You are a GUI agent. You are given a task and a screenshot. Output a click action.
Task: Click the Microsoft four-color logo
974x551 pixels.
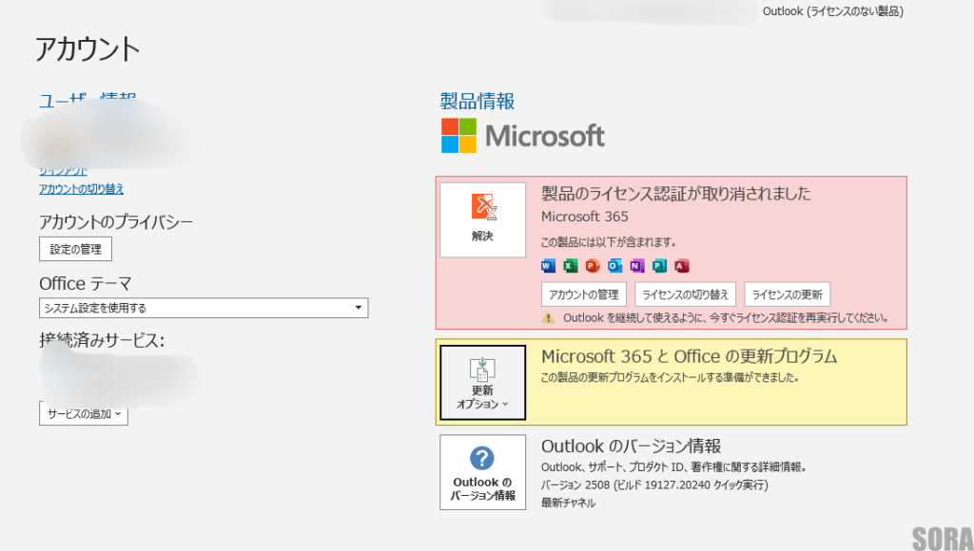click(458, 136)
